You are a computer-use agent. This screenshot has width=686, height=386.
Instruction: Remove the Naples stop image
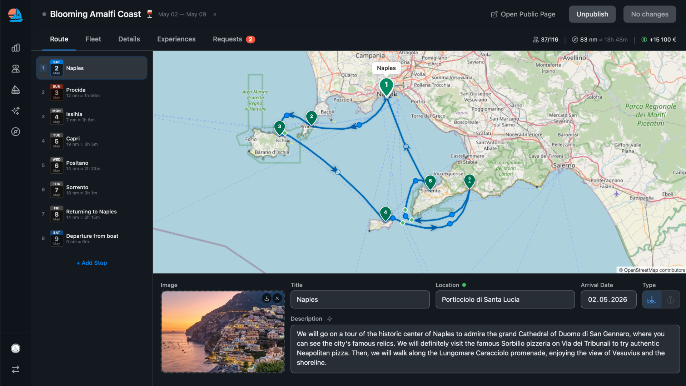tap(278, 298)
